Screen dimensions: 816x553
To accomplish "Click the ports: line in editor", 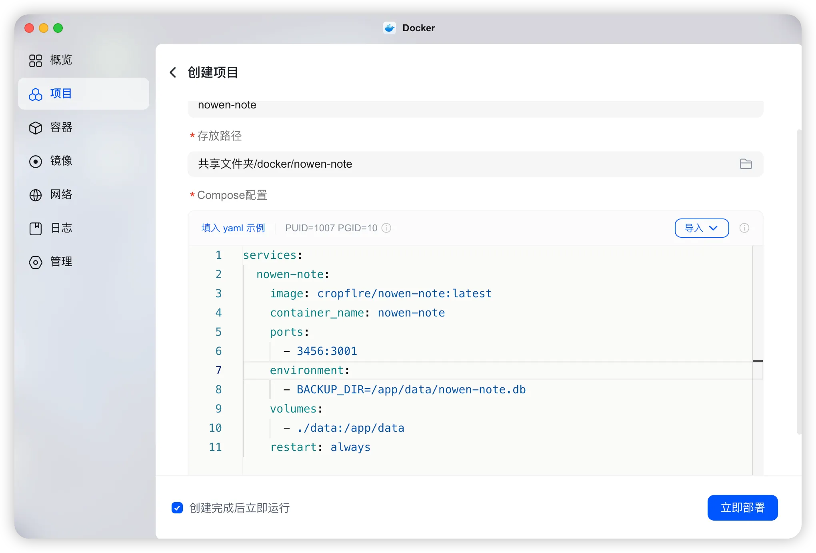I will point(289,332).
